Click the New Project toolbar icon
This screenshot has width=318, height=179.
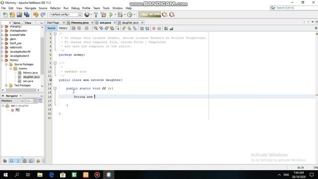click(12, 14)
